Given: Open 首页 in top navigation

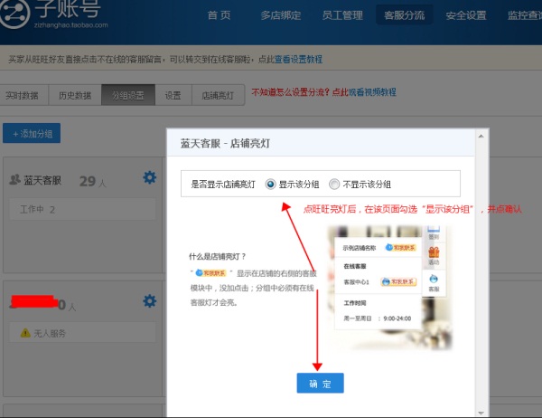Looking at the screenshot, I should [x=220, y=15].
